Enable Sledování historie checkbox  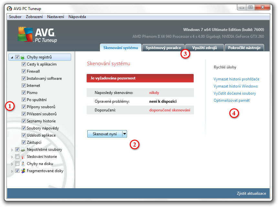click(x=17, y=157)
